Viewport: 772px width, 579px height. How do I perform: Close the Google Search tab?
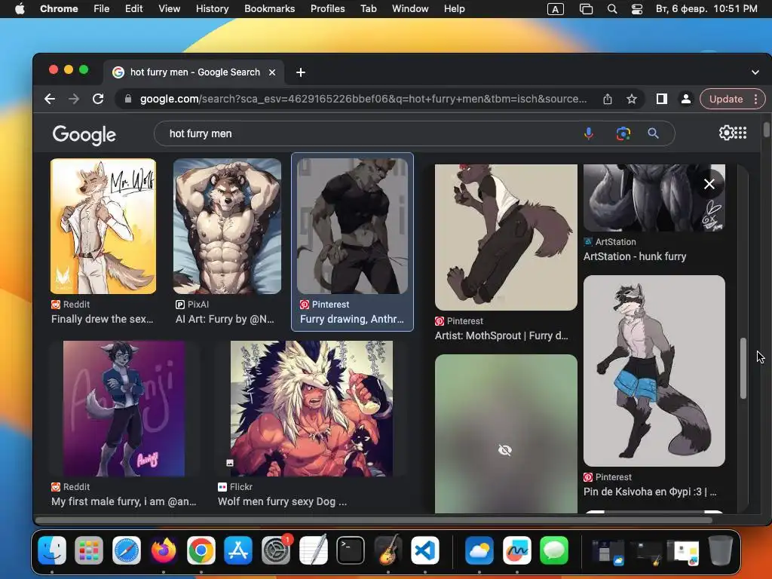pos(271,72)
